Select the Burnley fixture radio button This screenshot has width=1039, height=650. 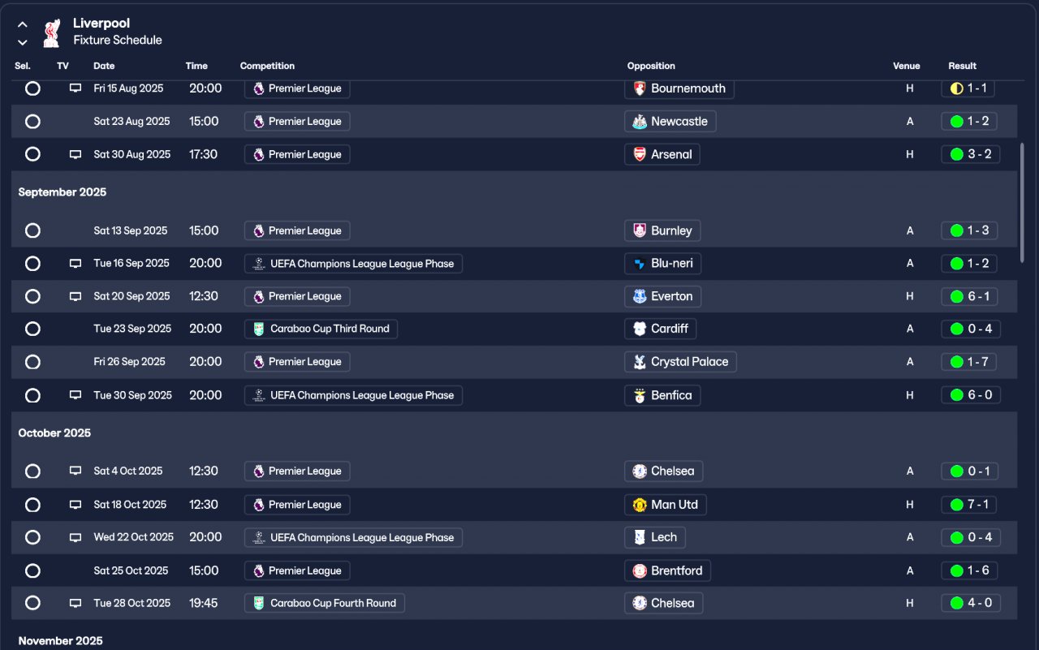pyautogui.click(x=32, y=230)
